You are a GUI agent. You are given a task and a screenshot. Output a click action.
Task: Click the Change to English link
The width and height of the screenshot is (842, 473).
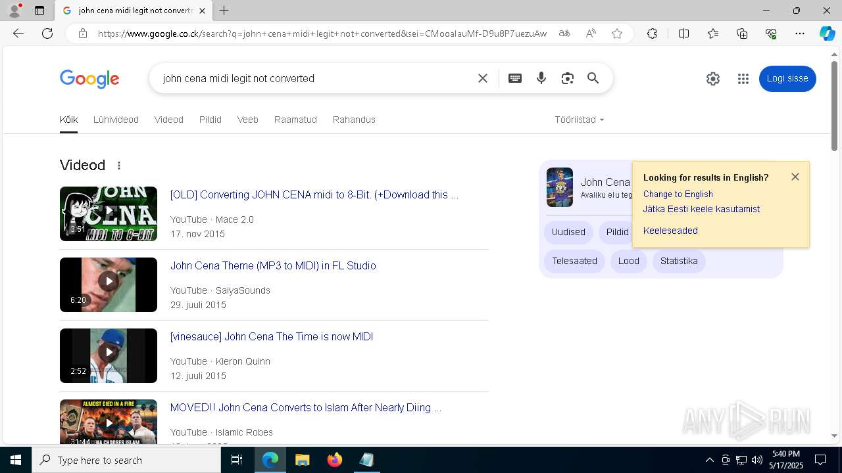point(678,194)
